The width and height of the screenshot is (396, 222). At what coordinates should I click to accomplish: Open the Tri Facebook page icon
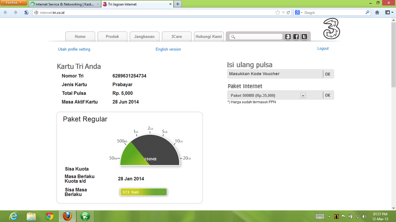pyautogui.click(x=296, y=37)
